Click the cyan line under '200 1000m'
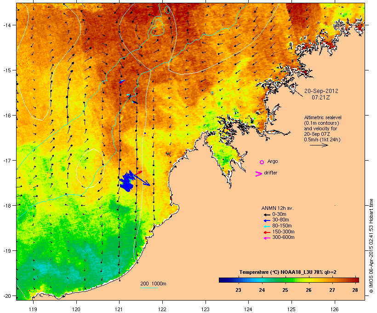 149,288
